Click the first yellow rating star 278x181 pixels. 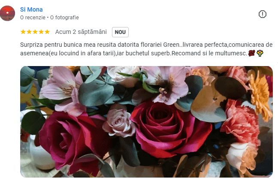pyautogui.click(x=23, y=32)
